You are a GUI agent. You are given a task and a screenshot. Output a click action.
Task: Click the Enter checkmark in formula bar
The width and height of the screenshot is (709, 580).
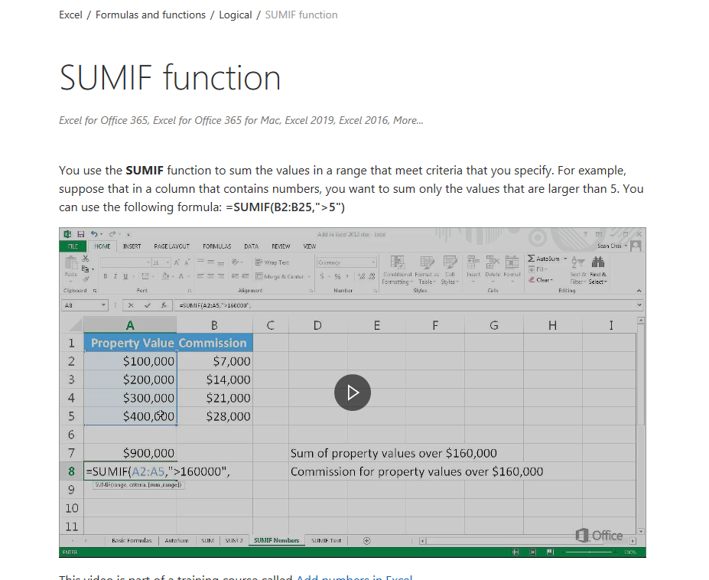point(147,305)
